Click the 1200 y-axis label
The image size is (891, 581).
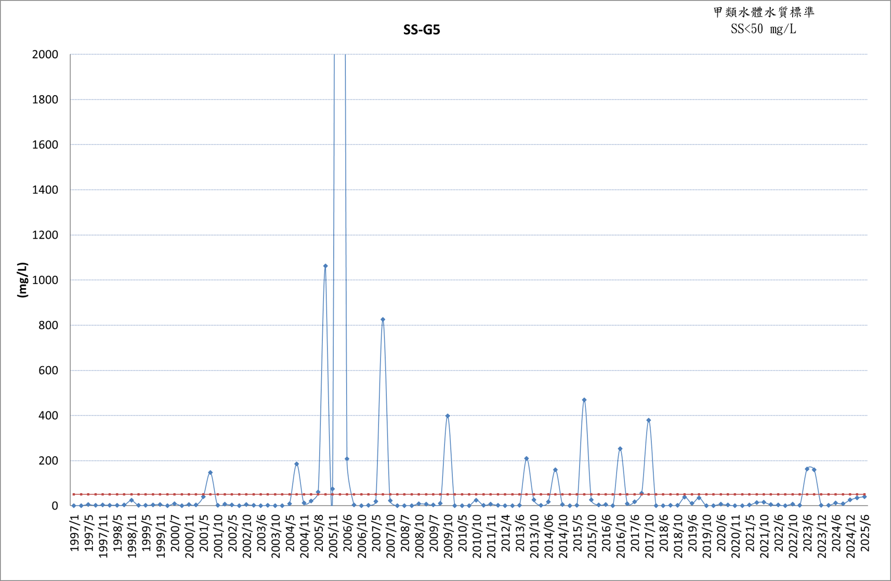point(45,235)
